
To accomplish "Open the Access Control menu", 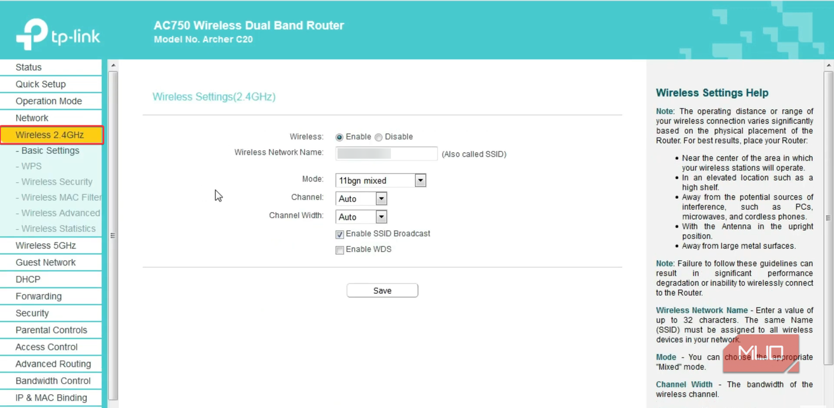I will point(51,347).
